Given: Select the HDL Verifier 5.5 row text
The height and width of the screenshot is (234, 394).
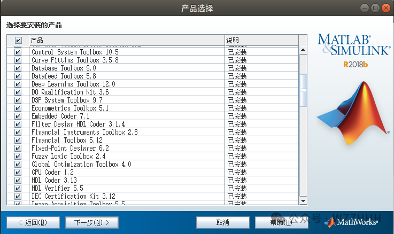Looking at the screenshot, I should [x=57, y=188].
